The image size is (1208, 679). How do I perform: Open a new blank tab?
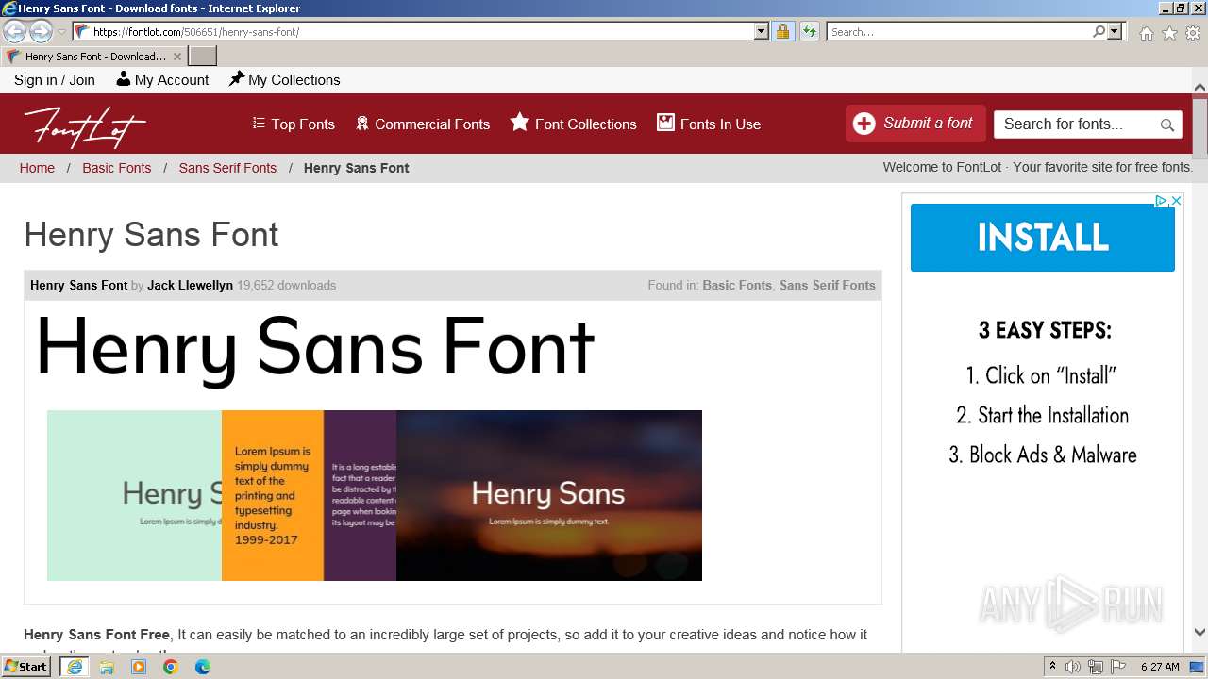coord(203,56)
